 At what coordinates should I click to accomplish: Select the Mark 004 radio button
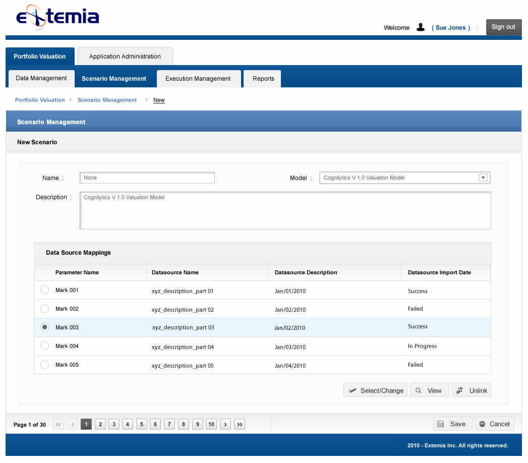44,346
